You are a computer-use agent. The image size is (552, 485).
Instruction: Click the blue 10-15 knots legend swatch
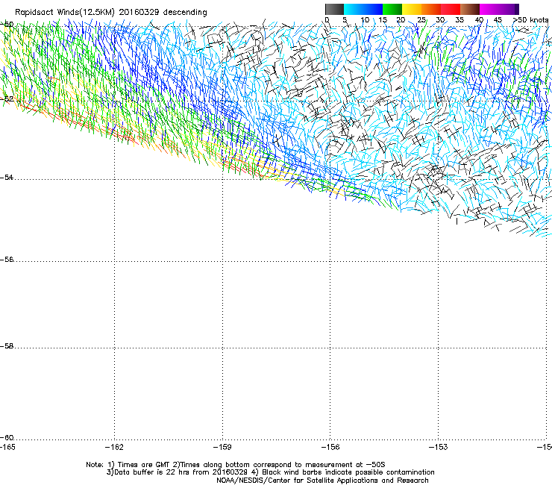click(373, 9)
